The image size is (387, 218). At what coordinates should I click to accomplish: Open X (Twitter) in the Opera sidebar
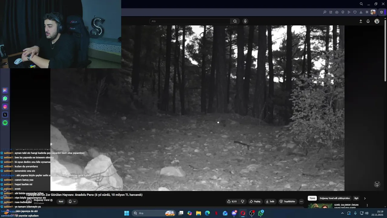pyautogui.click(x=5, y=115)
